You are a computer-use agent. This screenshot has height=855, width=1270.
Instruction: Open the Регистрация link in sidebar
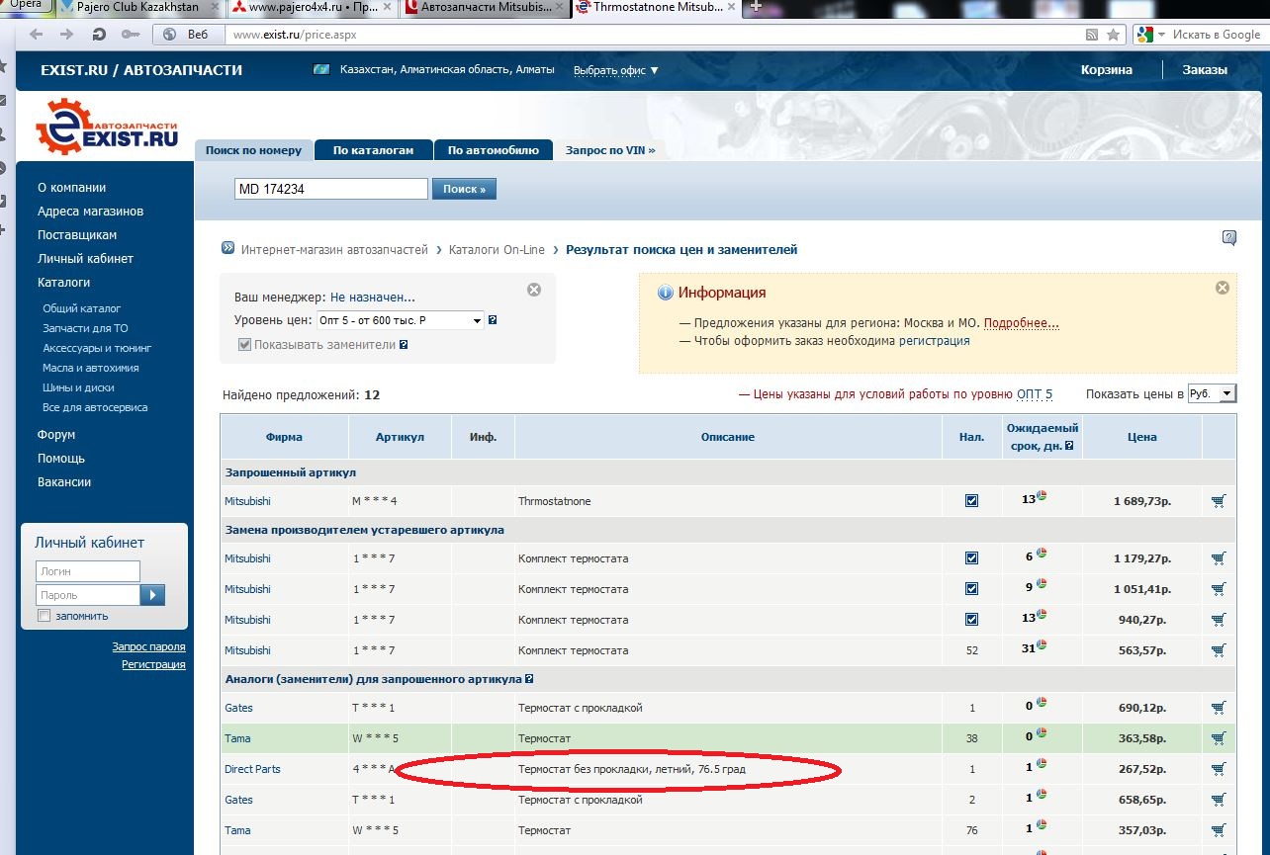[x=153, y=664]
